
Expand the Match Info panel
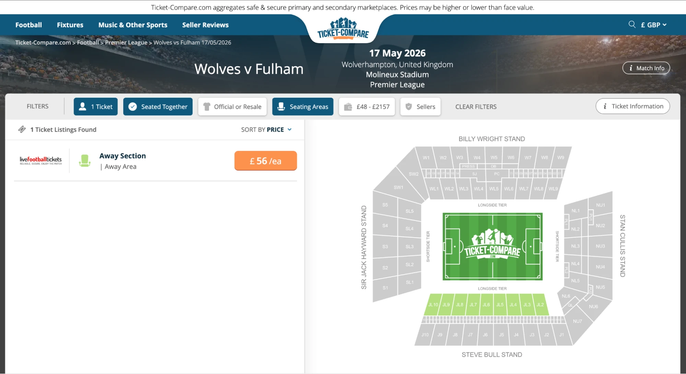646,68
